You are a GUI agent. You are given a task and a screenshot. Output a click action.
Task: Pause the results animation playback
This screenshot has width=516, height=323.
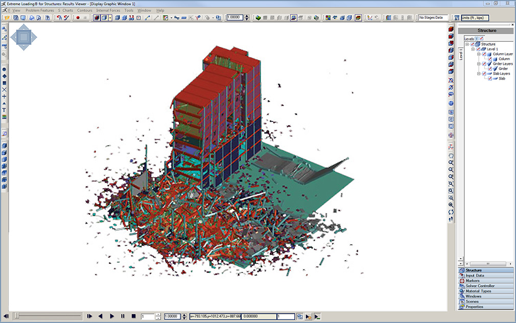pos(123,316)
